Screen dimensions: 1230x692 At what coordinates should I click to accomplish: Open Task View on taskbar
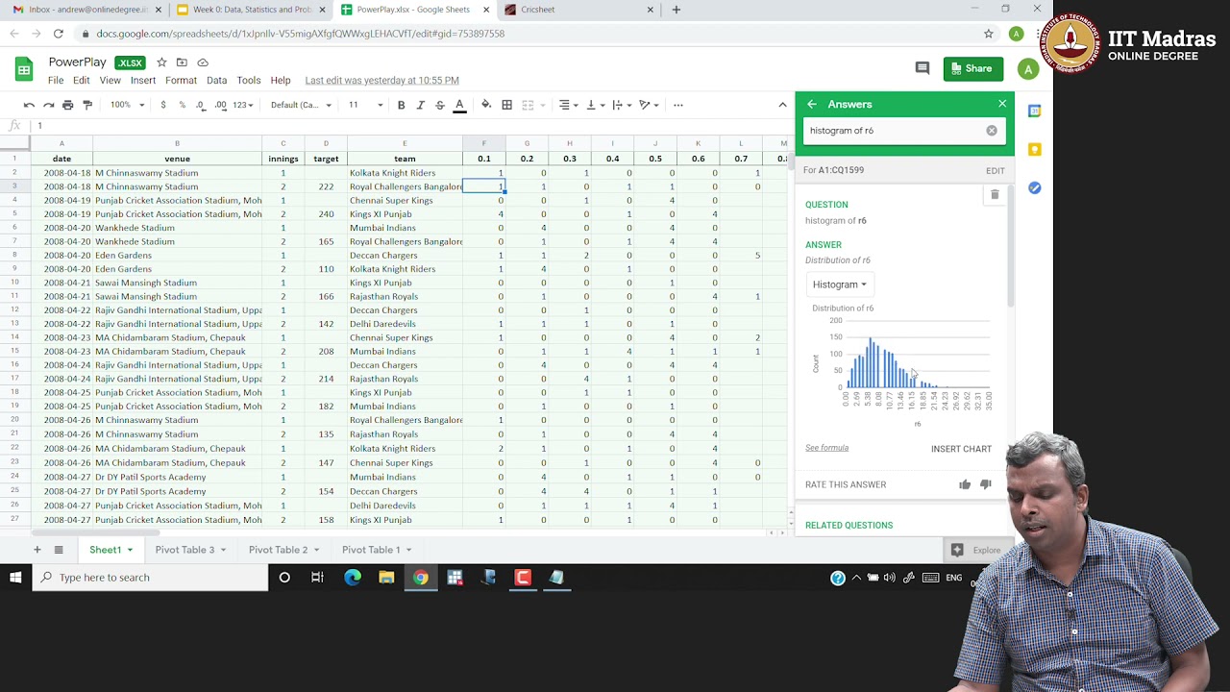click(317, 578)
